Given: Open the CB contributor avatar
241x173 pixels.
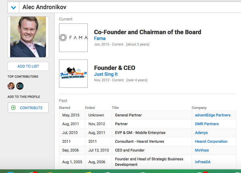Looking at the screenshot, I should [20, 86].
